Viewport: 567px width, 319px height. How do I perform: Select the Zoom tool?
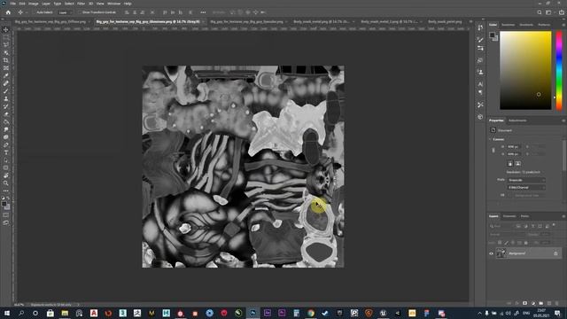[6, 183]
